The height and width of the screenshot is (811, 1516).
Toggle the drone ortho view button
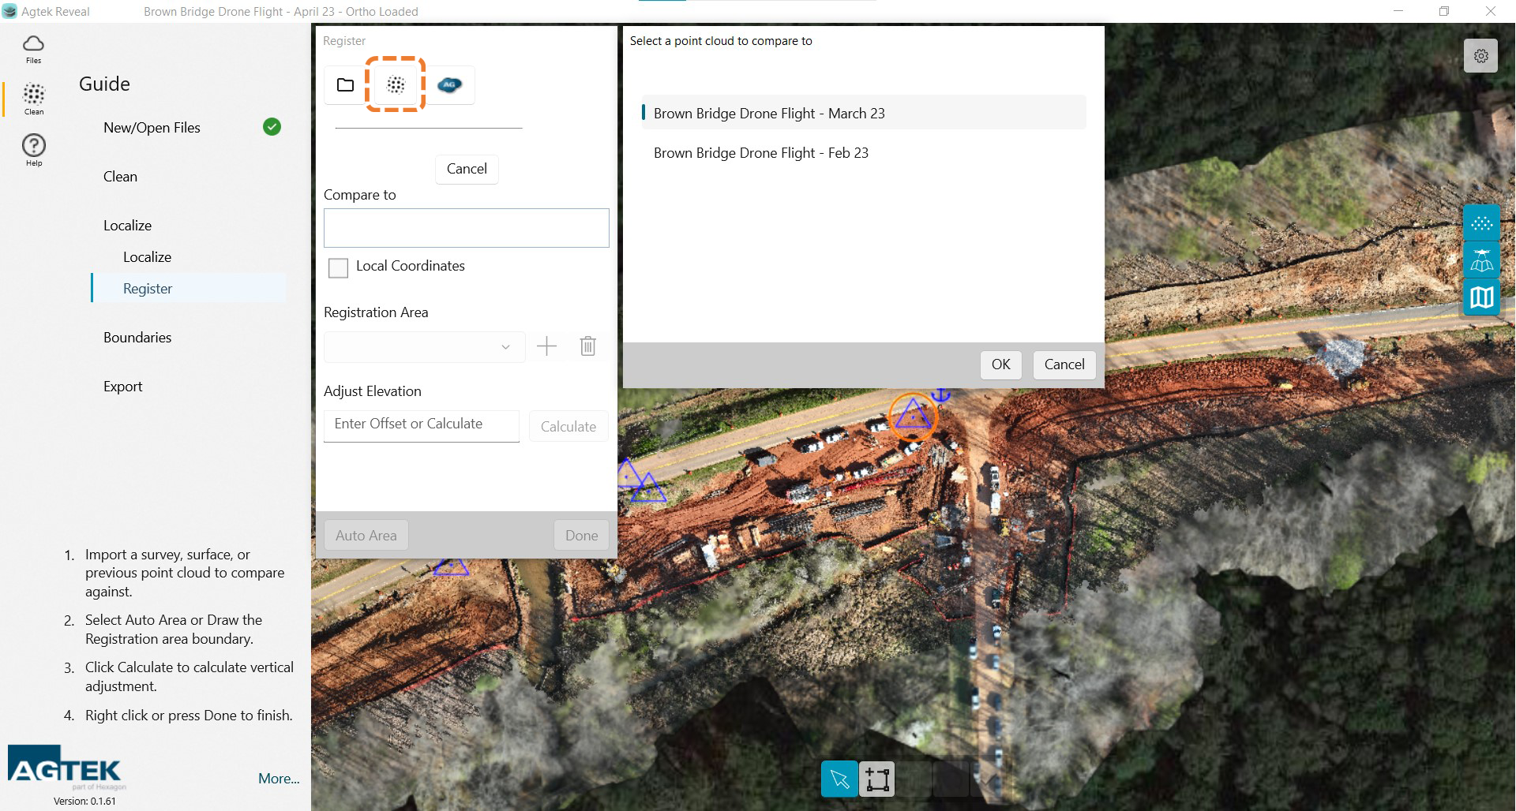click(x=1481, y=261)
